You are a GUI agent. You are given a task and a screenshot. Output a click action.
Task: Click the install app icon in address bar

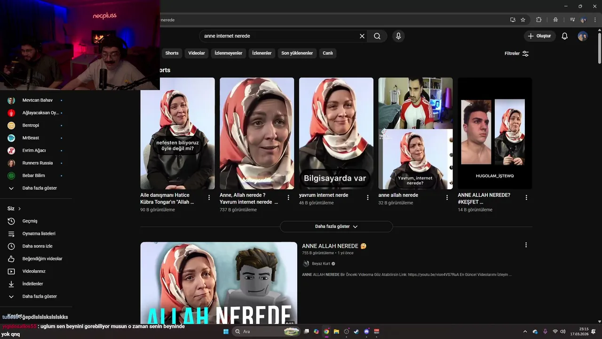pos(513,20)
